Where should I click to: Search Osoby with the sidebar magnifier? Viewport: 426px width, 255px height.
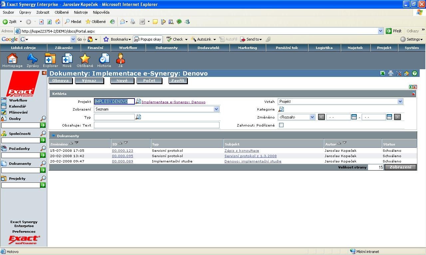(x=43, y=119)
